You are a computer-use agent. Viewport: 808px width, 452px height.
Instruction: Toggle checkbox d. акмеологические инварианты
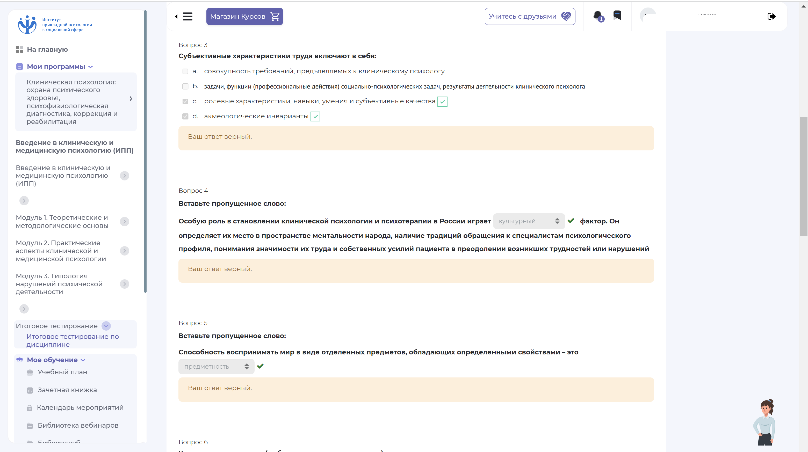tap(185, 116)
